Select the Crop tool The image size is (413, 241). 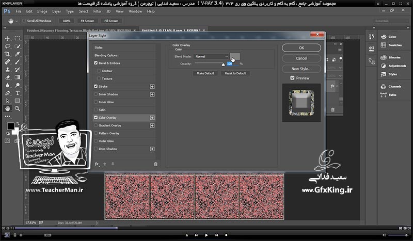[x=7, y=54]
